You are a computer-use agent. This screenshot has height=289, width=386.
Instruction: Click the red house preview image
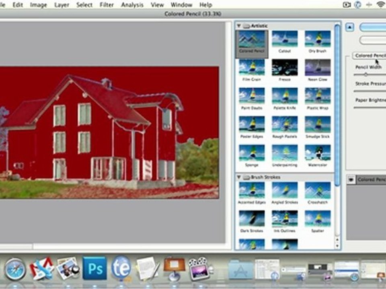[x=109, y=132]
